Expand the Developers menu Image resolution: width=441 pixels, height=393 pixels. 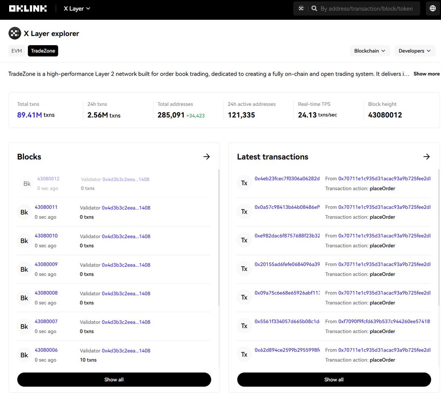tap(415, 51)
